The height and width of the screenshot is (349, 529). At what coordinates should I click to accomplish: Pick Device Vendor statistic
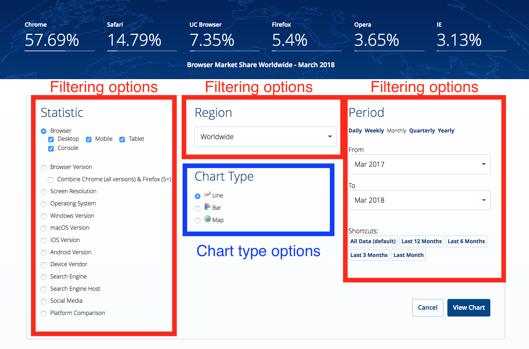pyautogui.click(x=44, y=265)
